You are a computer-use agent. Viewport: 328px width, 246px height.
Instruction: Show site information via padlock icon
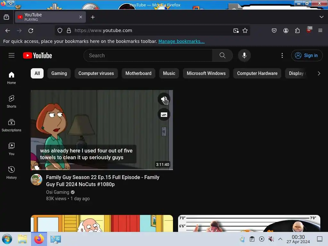click(x=69, y=30)
